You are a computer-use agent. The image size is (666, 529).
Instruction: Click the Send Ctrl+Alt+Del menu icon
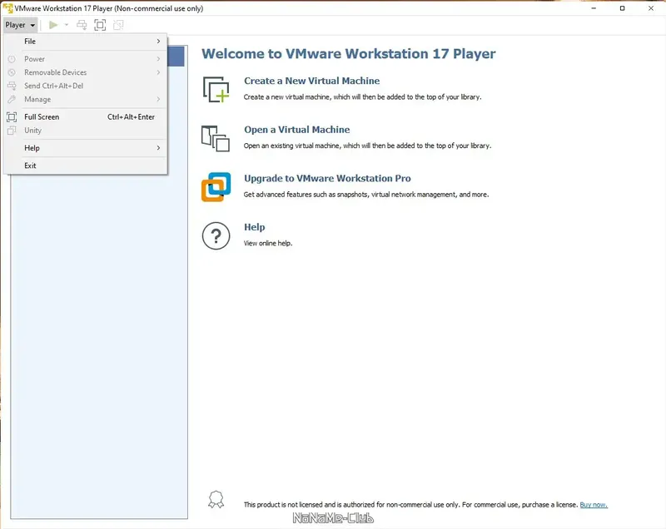(12, 86)
